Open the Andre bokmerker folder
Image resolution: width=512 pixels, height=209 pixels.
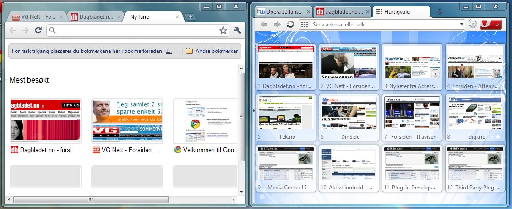pyautogui.click(x=212, y=51)
